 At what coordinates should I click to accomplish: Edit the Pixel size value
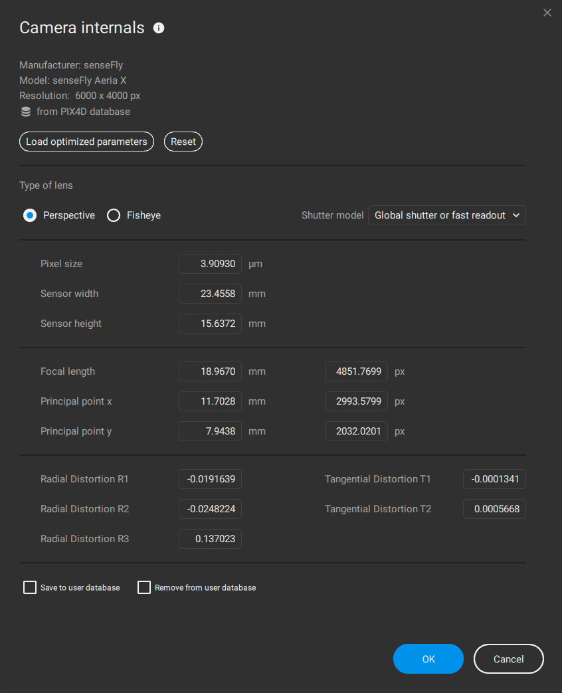pyautogui.click(x=210, y=264)
